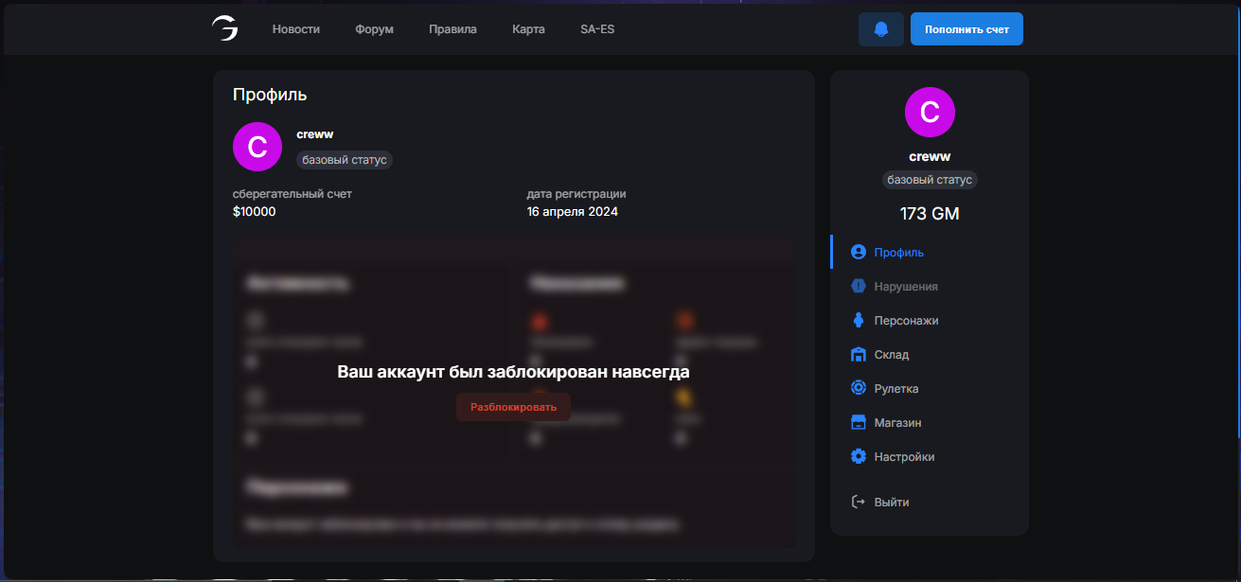Open notifications via the bell icon

click(x=881, y=29)
